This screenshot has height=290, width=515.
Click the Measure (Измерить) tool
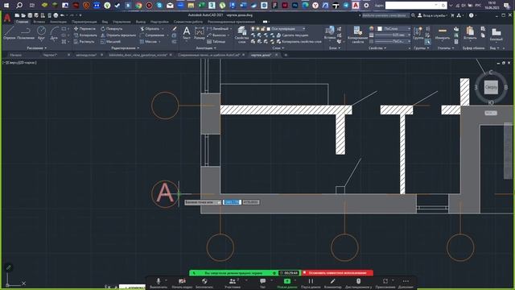[x=443, y=34]
